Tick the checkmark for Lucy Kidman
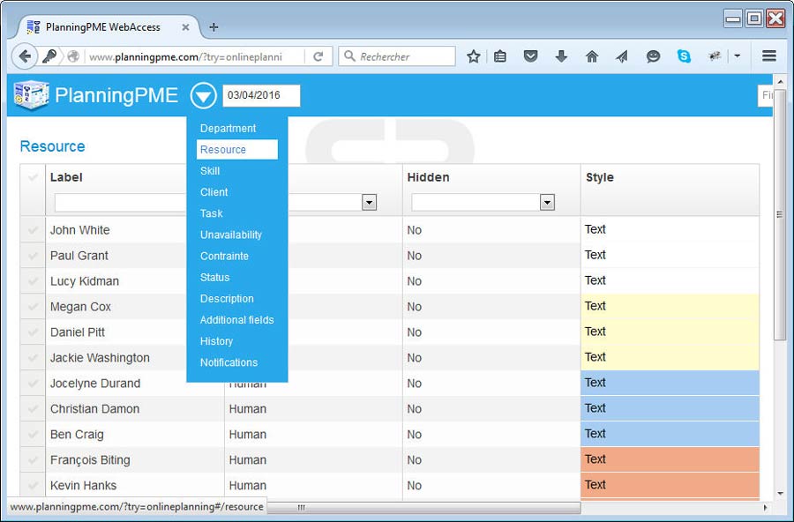This screenshot has height=522, width=794. [x=33, y=281]
